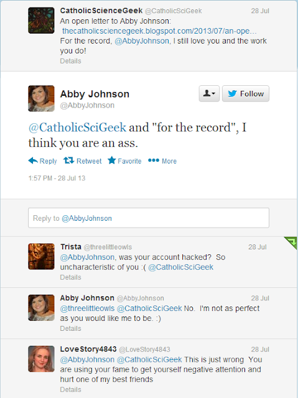
Task: Click the @AbbyJohnson mention in LoveStory4843's tweet
Action: coord(87,359)
